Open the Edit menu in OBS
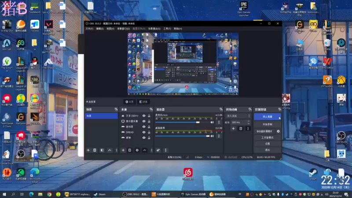The width and height of the screenshot is (352, 198). [100, 29]
